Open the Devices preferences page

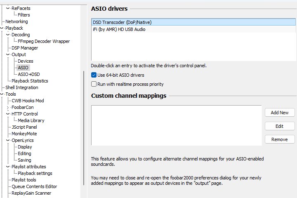[25, 61]
